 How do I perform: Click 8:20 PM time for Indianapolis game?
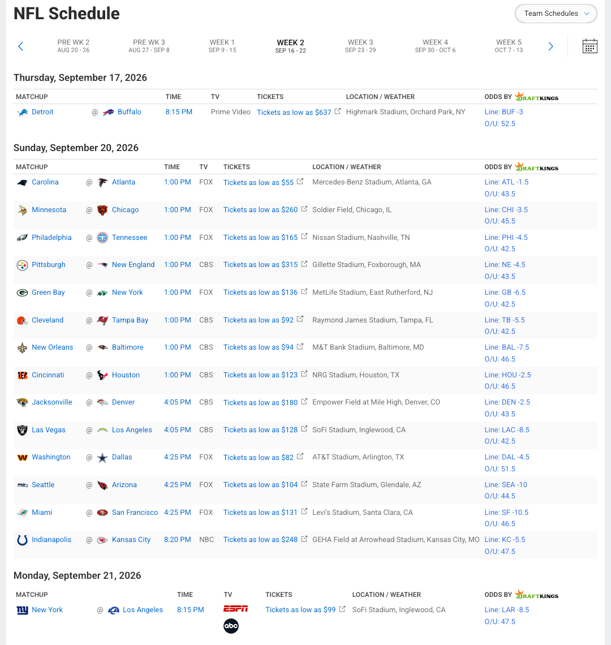(x=177, y=540)
